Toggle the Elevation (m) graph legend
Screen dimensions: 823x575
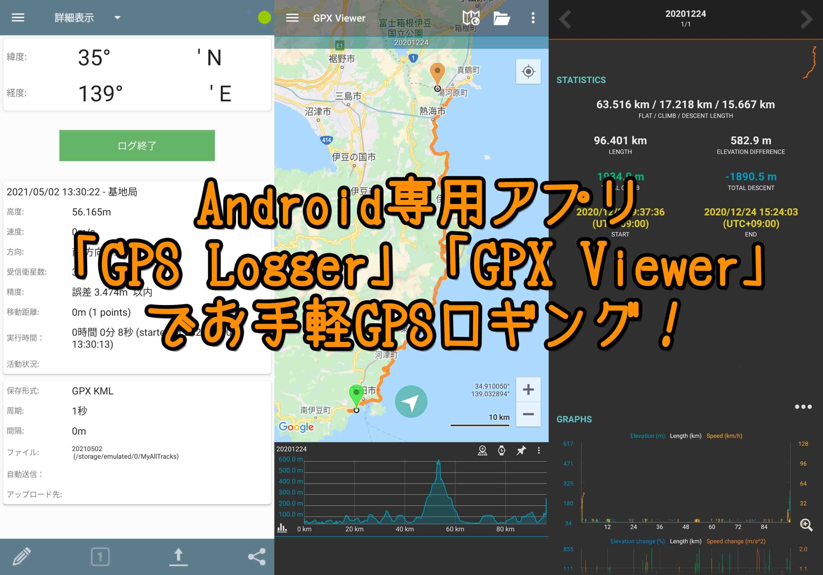(647, 436)
